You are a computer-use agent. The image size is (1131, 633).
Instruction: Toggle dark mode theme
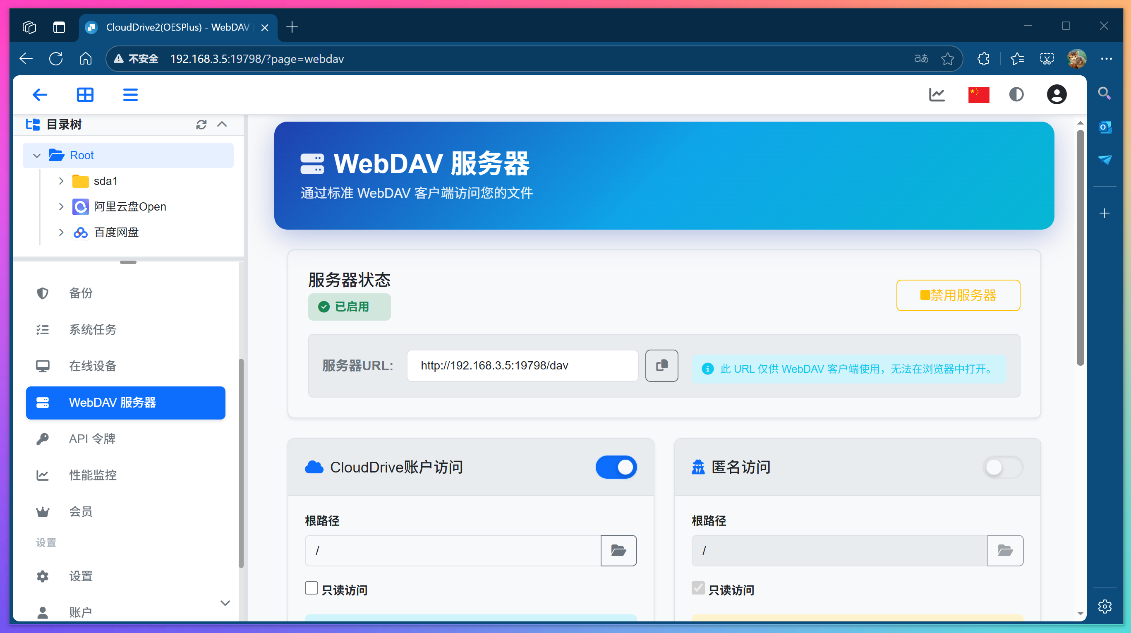click(1016, 94)
